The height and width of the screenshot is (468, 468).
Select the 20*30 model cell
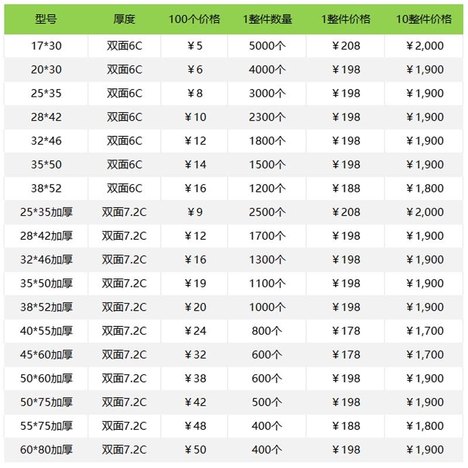[46, 70]
